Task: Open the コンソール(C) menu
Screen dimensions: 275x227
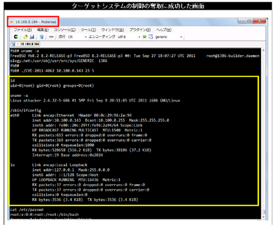Action: pos(65,30)
